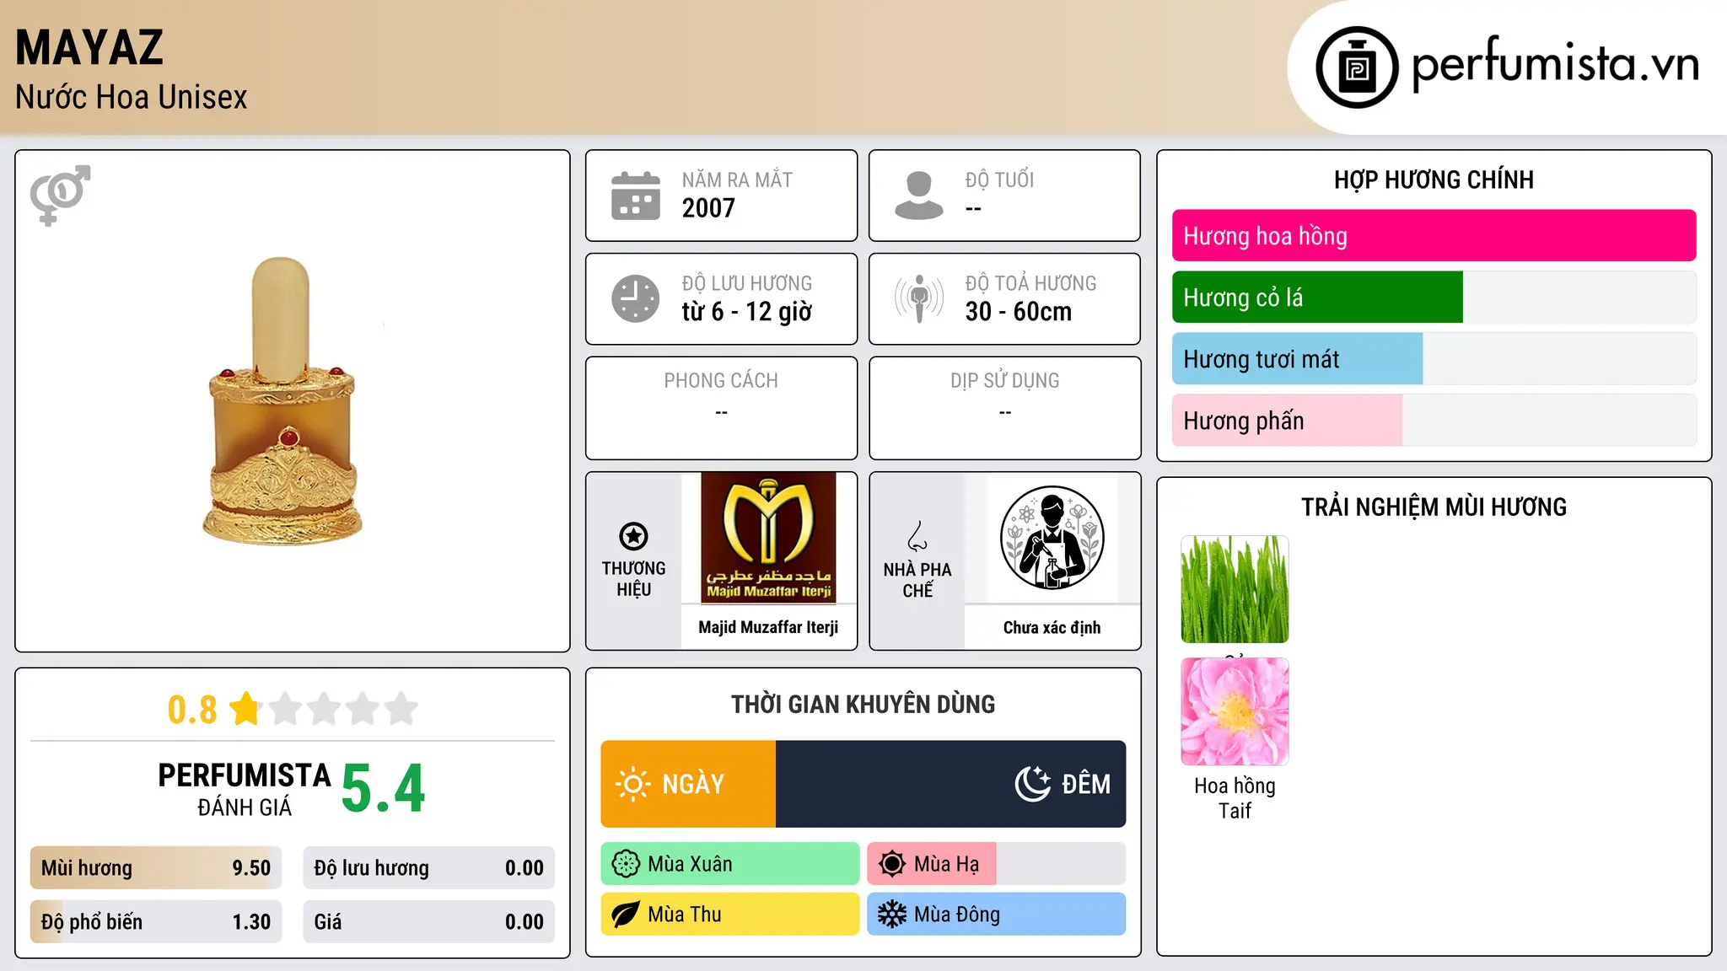This screenshot has width=1727, height=971.
Task: Click the Mayaz perfume bottle image
Action: click(x=282, y=400)
